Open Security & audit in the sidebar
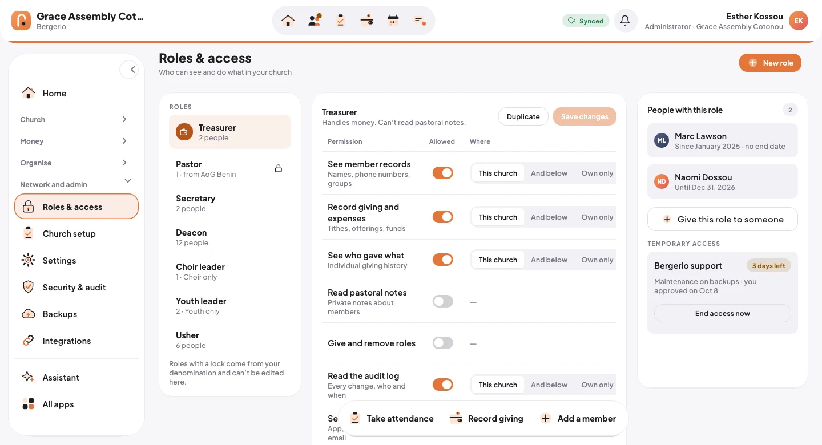 coord(76,287)
